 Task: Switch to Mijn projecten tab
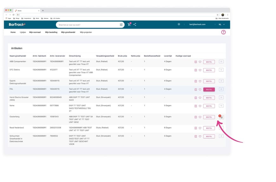coord(86,32)
